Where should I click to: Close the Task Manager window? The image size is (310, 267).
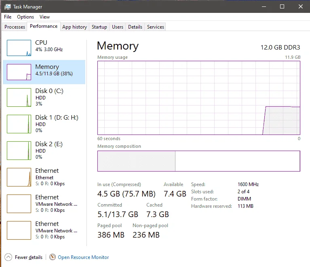click(301, 6)
